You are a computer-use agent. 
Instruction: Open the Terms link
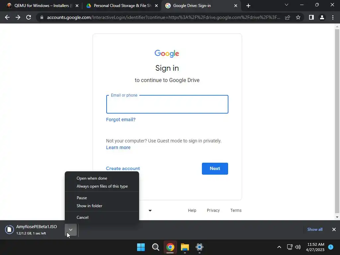(236, 210)
